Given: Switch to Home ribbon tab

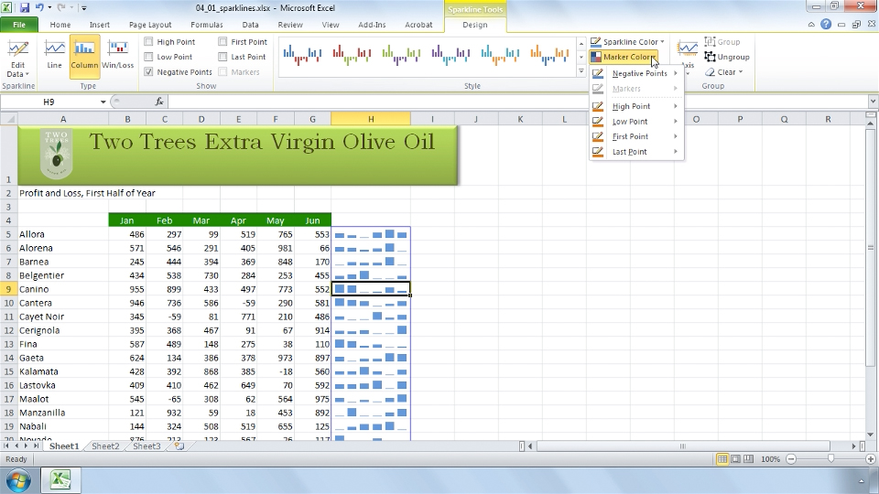Looking at the screenshot, I should coord(60,25).
